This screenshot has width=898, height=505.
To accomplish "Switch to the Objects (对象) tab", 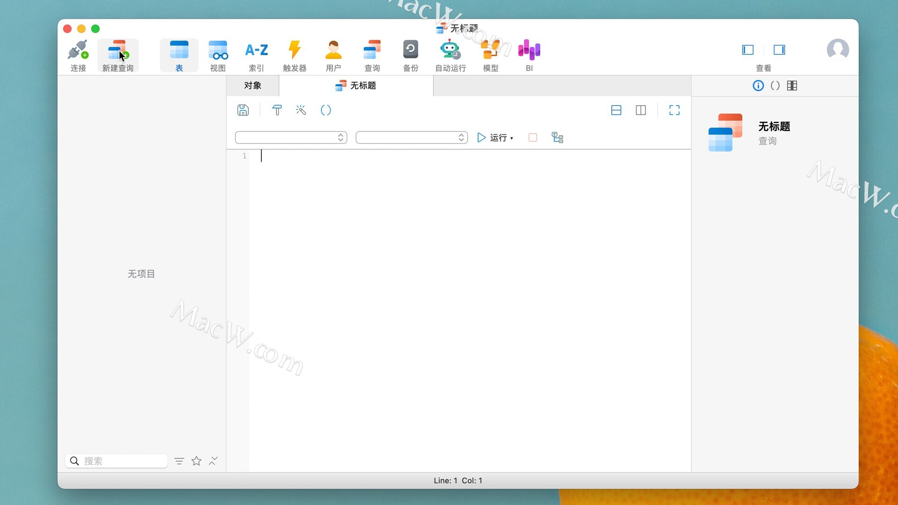I will click(x=253, y=86).
